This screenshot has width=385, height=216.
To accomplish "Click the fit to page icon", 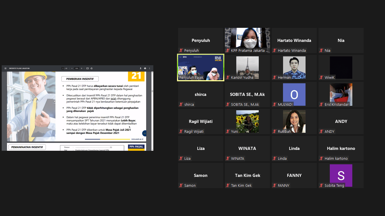I will 88,68.
